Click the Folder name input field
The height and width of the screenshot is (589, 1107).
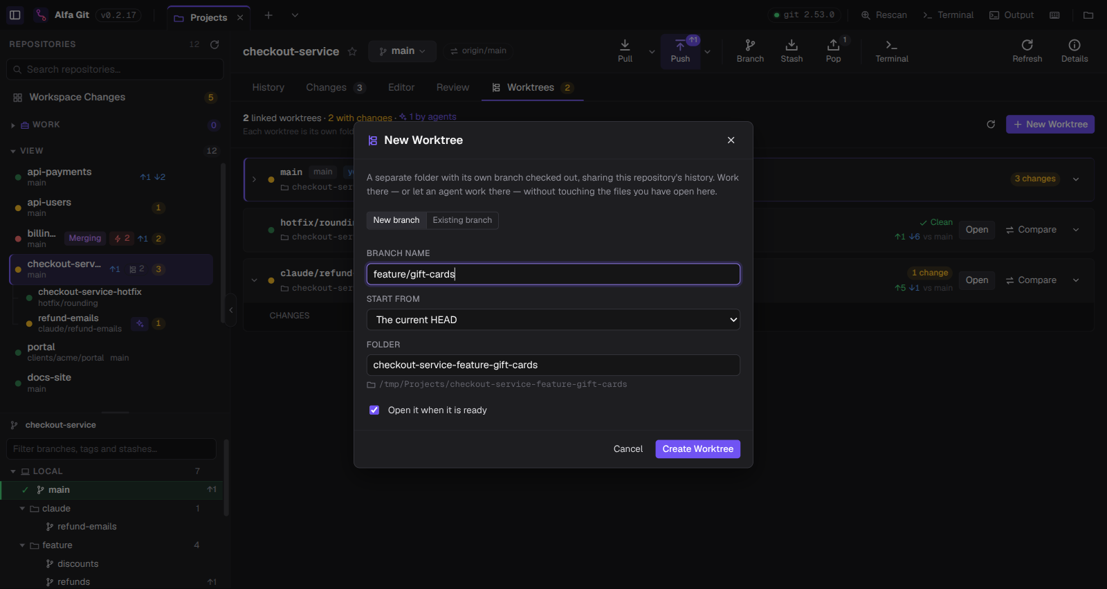pos(553,365)
